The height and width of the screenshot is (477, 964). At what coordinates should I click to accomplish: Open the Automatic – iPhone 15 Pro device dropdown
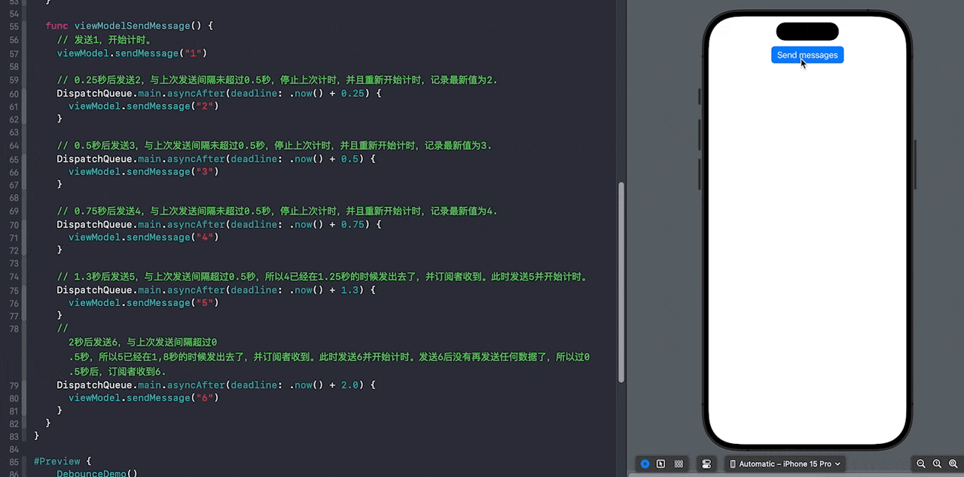(x=787, y=463)
